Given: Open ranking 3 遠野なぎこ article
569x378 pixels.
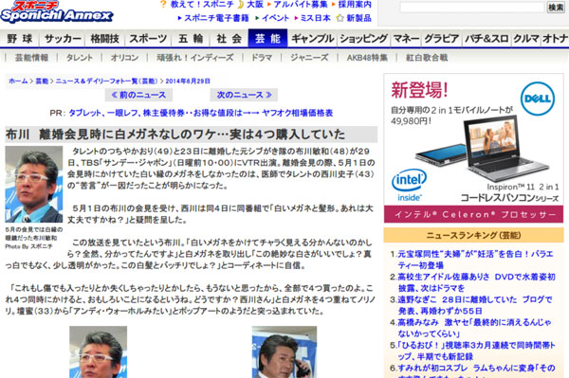Looking at the screenshot, I should 475,305.
